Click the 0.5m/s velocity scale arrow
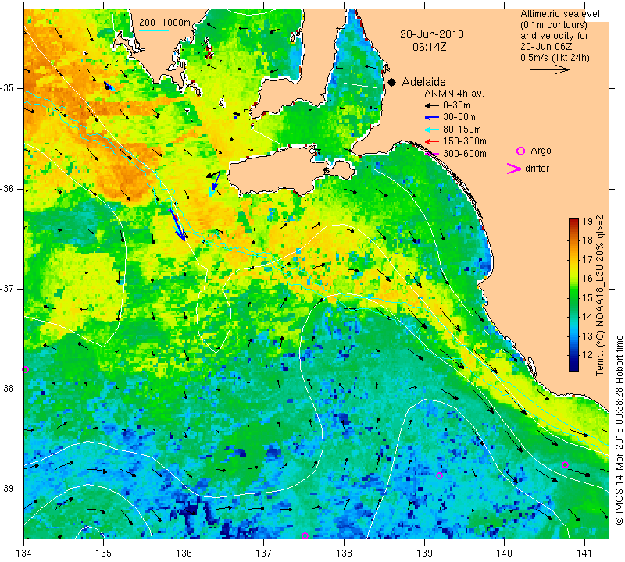This screenshot has width=625, height=562. (x=549, y=69)
